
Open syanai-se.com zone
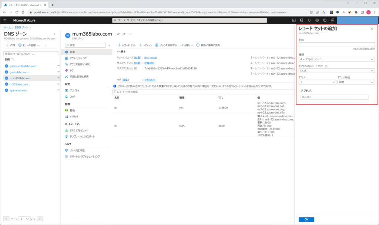pyautogui.click(x=19, y=90)
